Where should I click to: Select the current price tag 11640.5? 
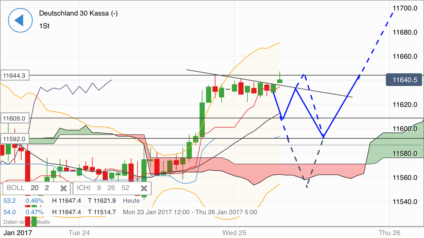[404, 80]
